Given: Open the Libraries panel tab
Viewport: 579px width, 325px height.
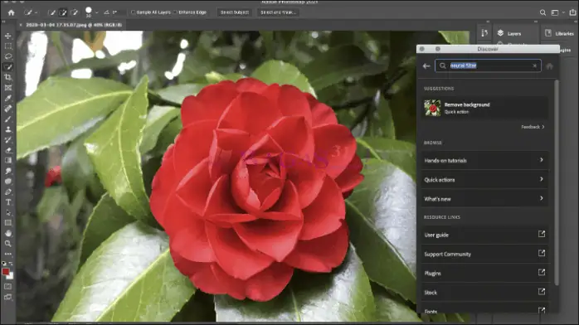Looking at the screenshot, I should click(x=559, y=33).
